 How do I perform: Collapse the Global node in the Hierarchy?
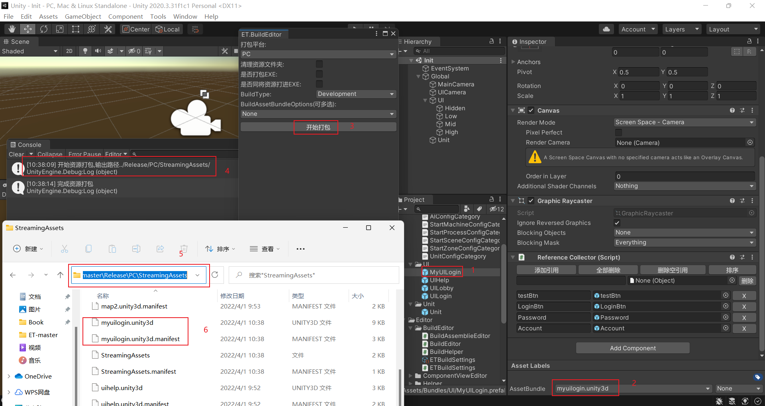coord(418,76)
